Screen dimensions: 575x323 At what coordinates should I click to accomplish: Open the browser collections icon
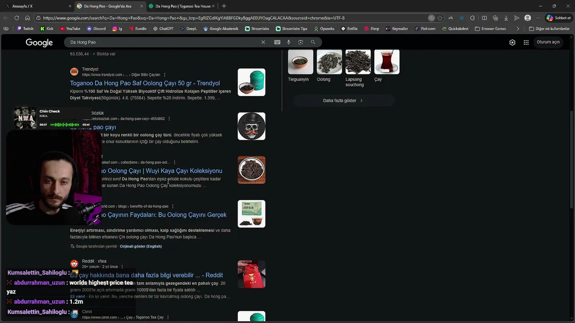point(495,18)
